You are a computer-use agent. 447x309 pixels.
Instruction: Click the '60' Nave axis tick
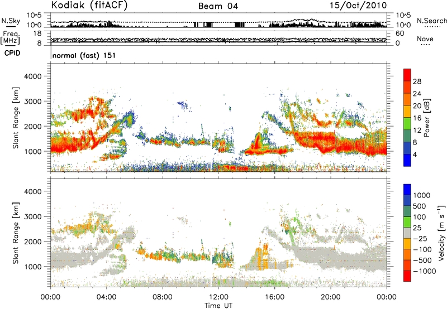coord(400,33)
